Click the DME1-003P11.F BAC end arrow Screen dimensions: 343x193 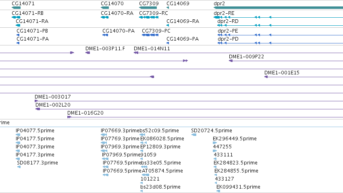tap(88, 53)
